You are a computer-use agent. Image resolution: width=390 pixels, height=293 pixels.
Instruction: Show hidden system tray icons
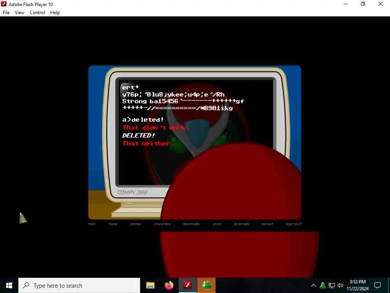313,285
